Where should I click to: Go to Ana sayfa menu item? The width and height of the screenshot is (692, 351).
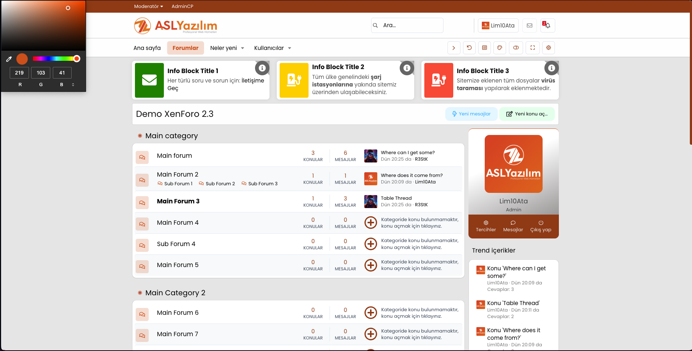(147, 48)
